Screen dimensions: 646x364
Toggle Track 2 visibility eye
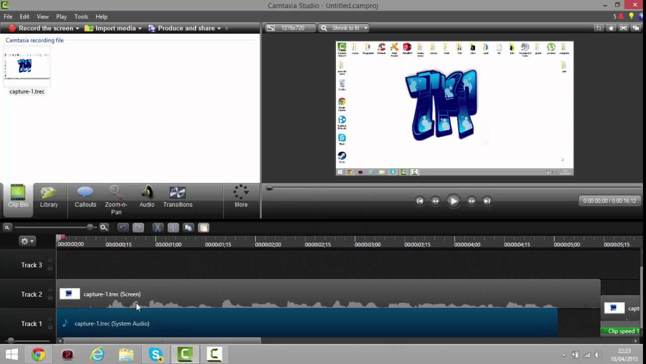50,290
